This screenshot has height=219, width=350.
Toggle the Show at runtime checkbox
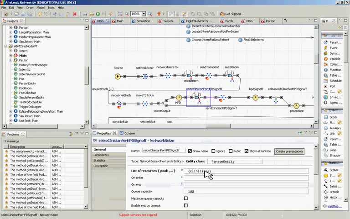tap(247, 151)
